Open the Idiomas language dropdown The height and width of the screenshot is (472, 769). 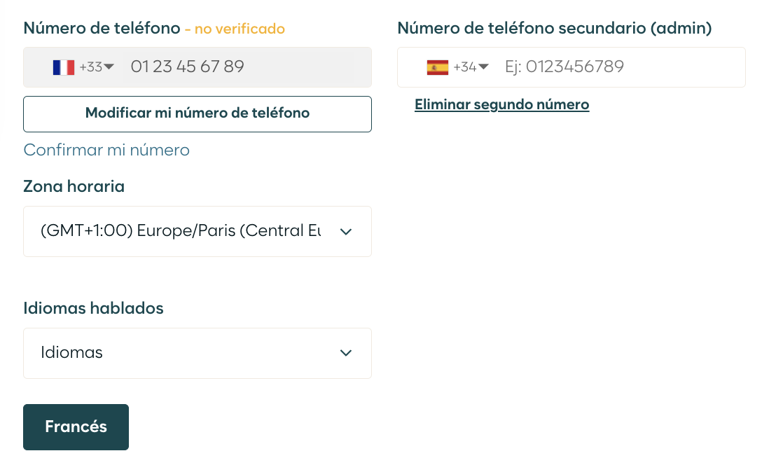pyautogui.click(x=198, y=354)
